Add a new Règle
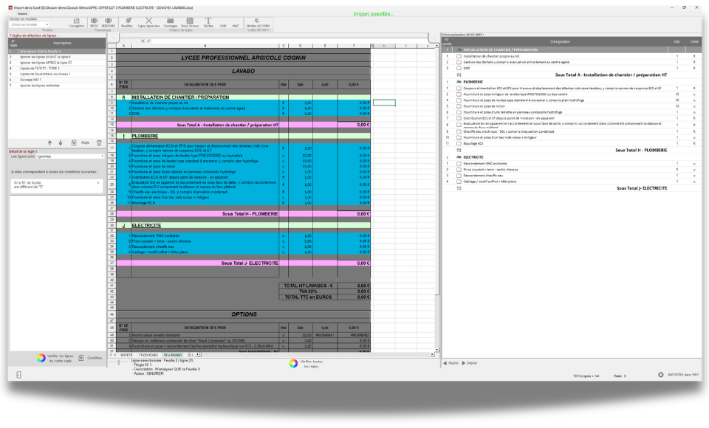 click(x=80, y=143)
